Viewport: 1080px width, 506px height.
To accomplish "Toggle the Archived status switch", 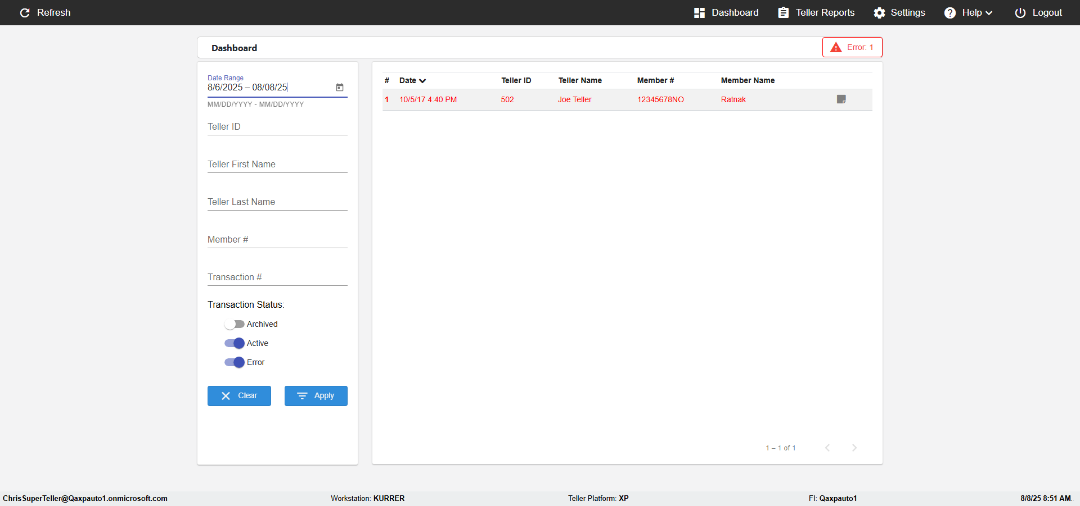I will [234, 324].
